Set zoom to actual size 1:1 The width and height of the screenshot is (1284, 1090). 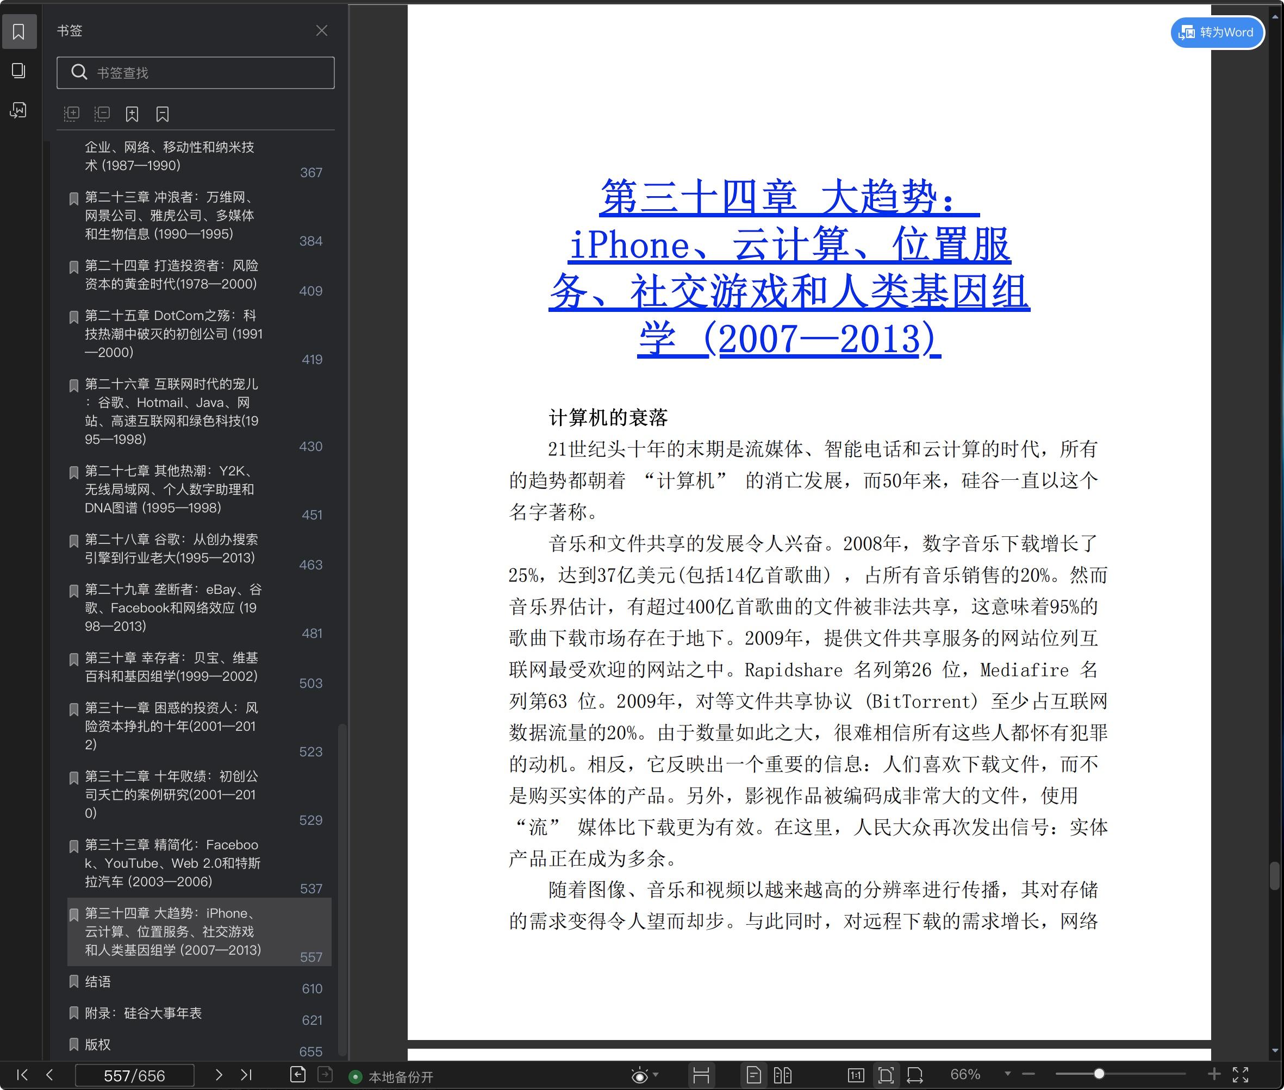pos(856,1075)
